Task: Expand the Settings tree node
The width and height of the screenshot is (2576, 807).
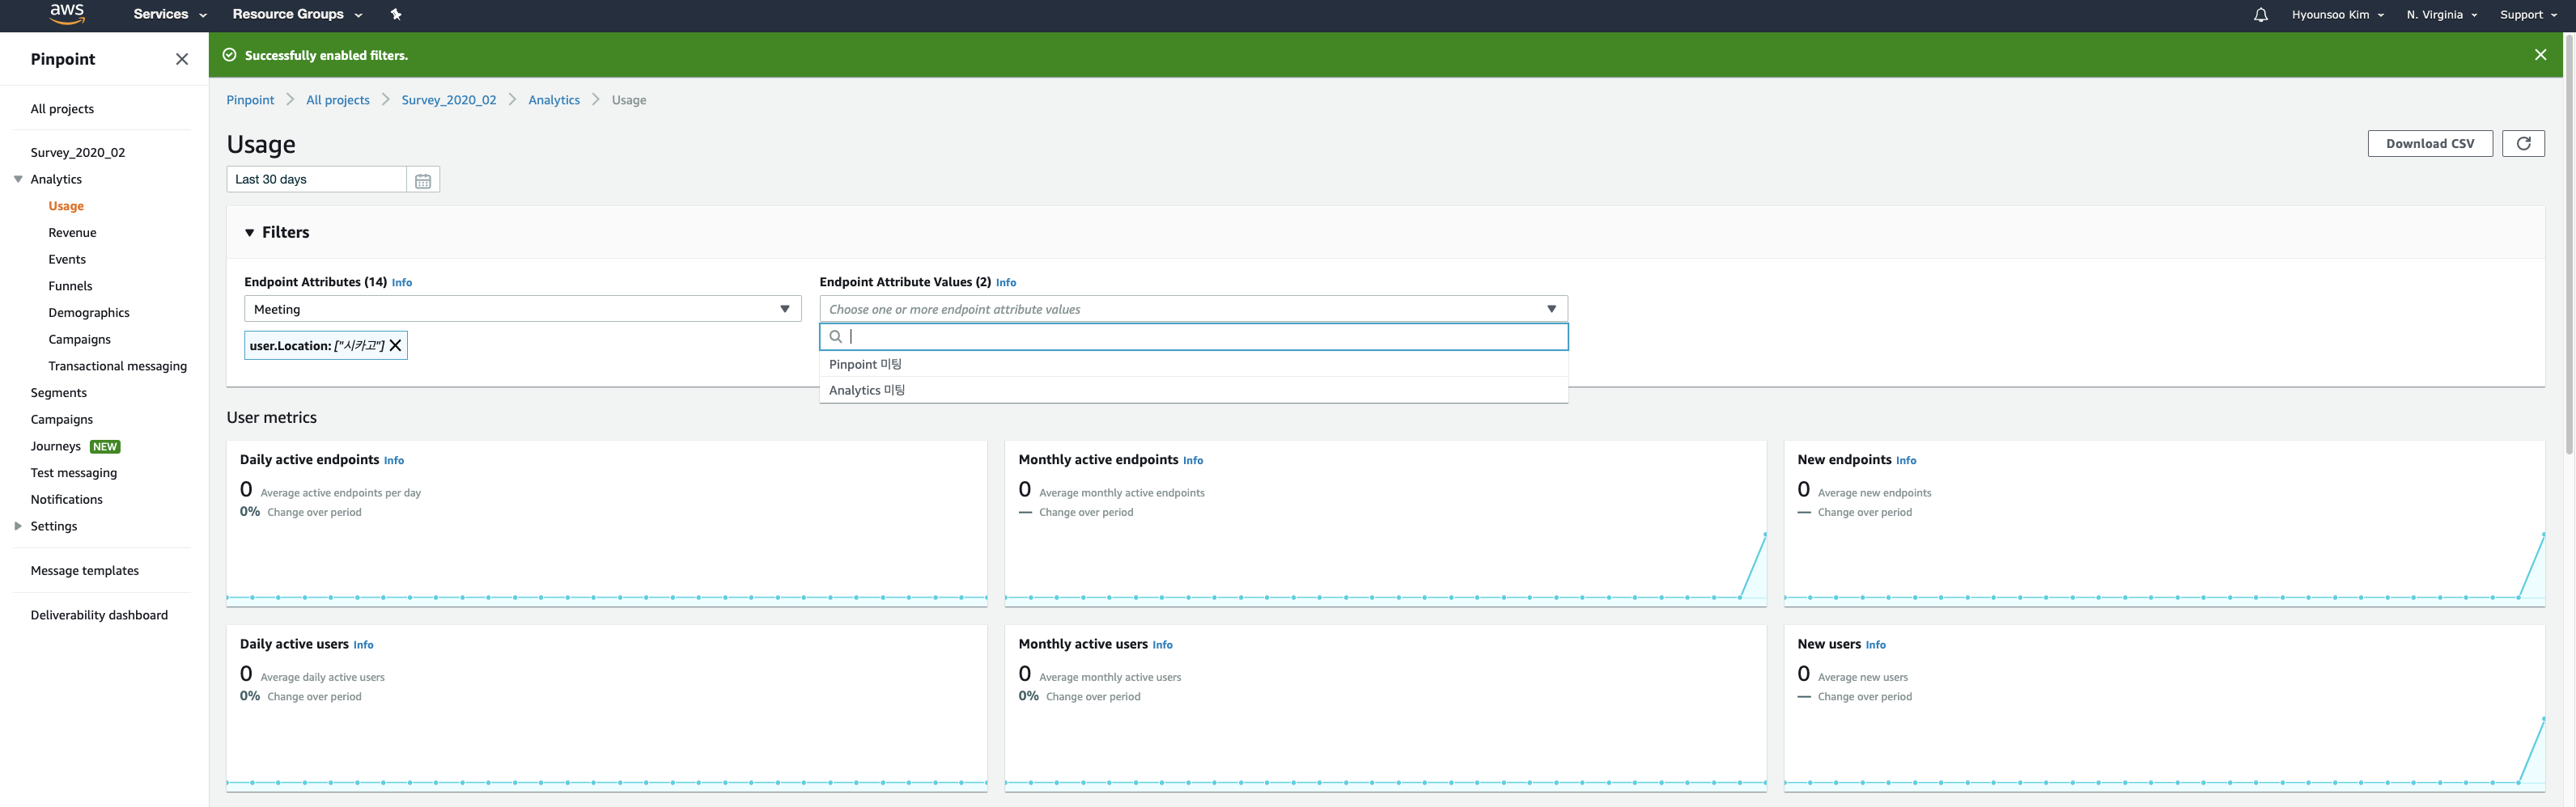Action: (x=18, y=526)
